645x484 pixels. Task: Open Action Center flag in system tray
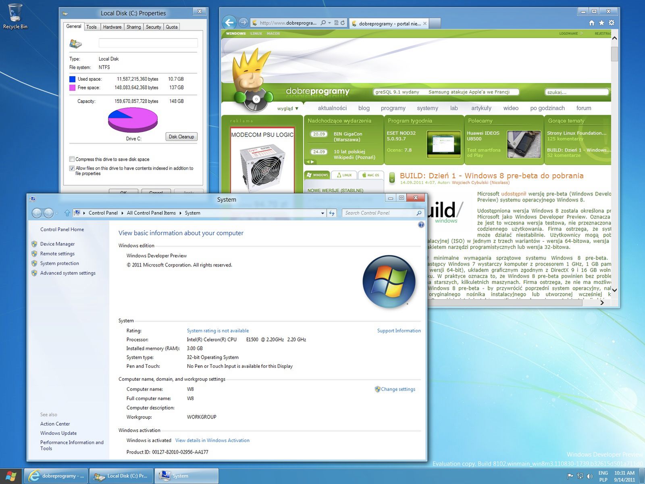570,476
